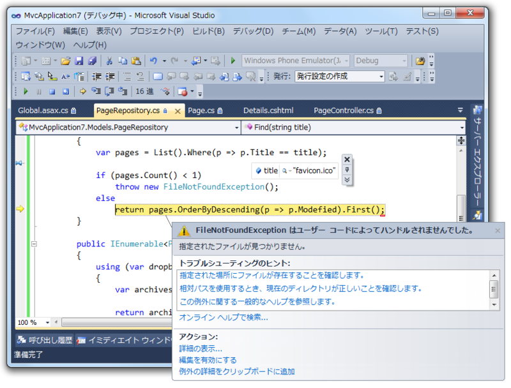Click the folder icon right of the Debug dropdown
This screenshot has height=388, width=511.
420,61
